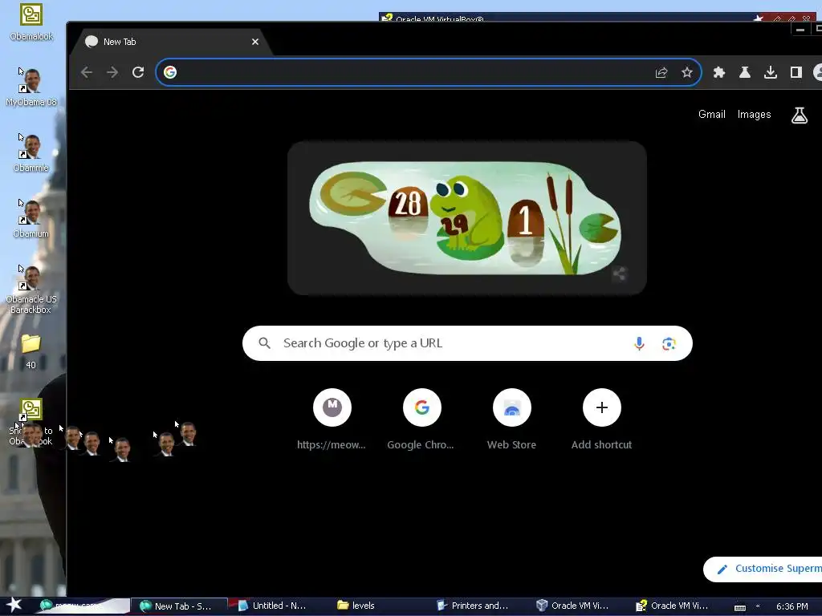Open the frog leap day Doodle
Image resolution: width=822 pixels, height=616 pixels.
[x=466, y=218]
